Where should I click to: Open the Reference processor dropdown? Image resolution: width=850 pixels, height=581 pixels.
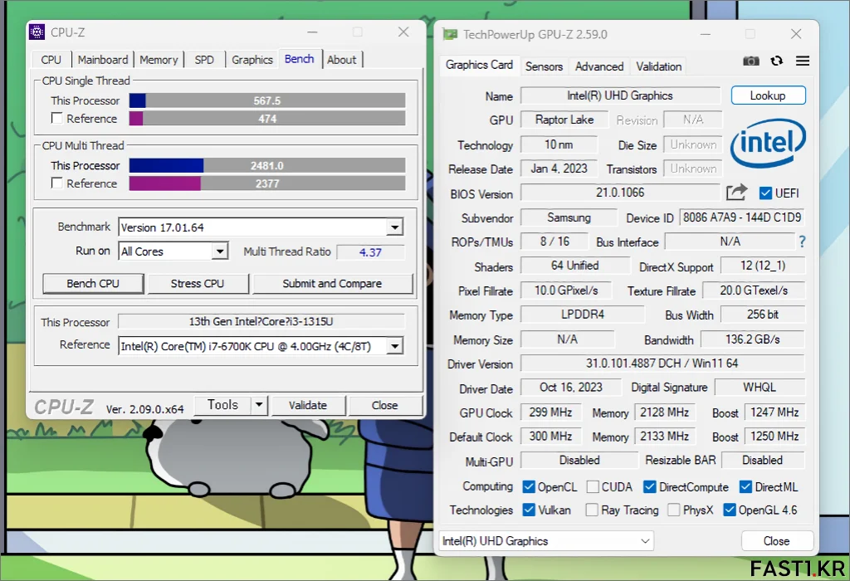[x=395, y=346]
